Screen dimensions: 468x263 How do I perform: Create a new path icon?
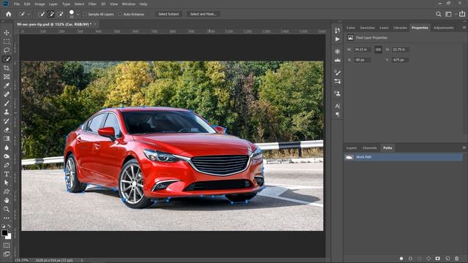tap(448, 258)
